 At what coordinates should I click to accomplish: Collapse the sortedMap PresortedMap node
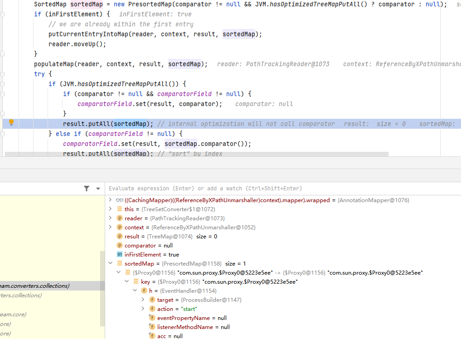[110, 263]
